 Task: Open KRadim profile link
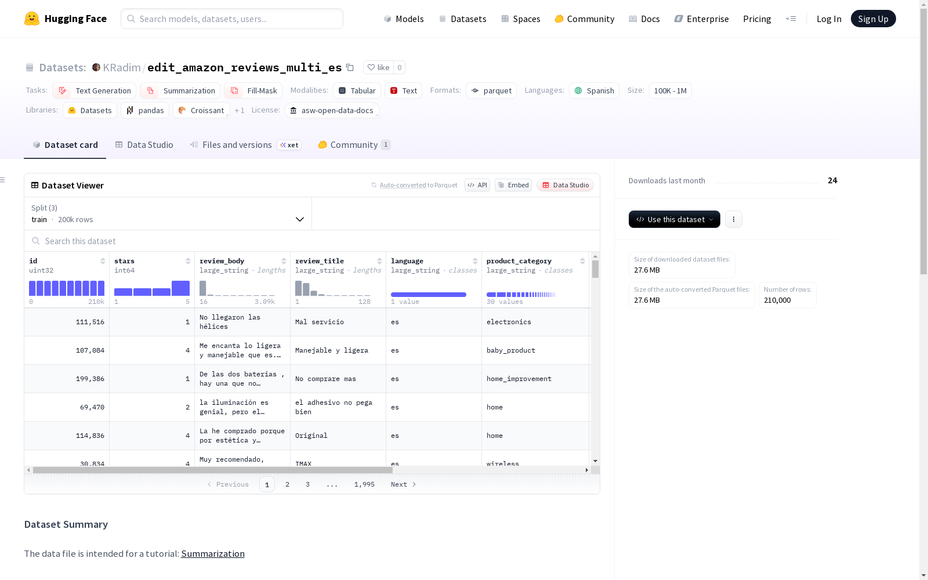pos(122,67)
